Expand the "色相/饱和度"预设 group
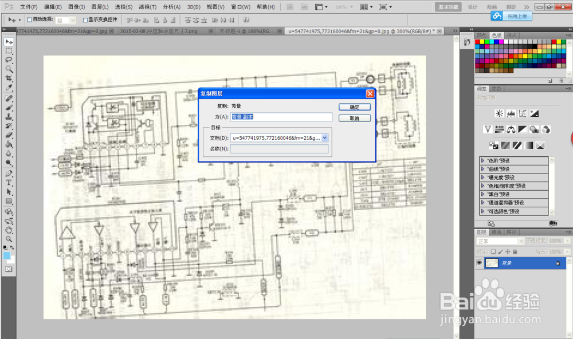 [x=482, y=186]
